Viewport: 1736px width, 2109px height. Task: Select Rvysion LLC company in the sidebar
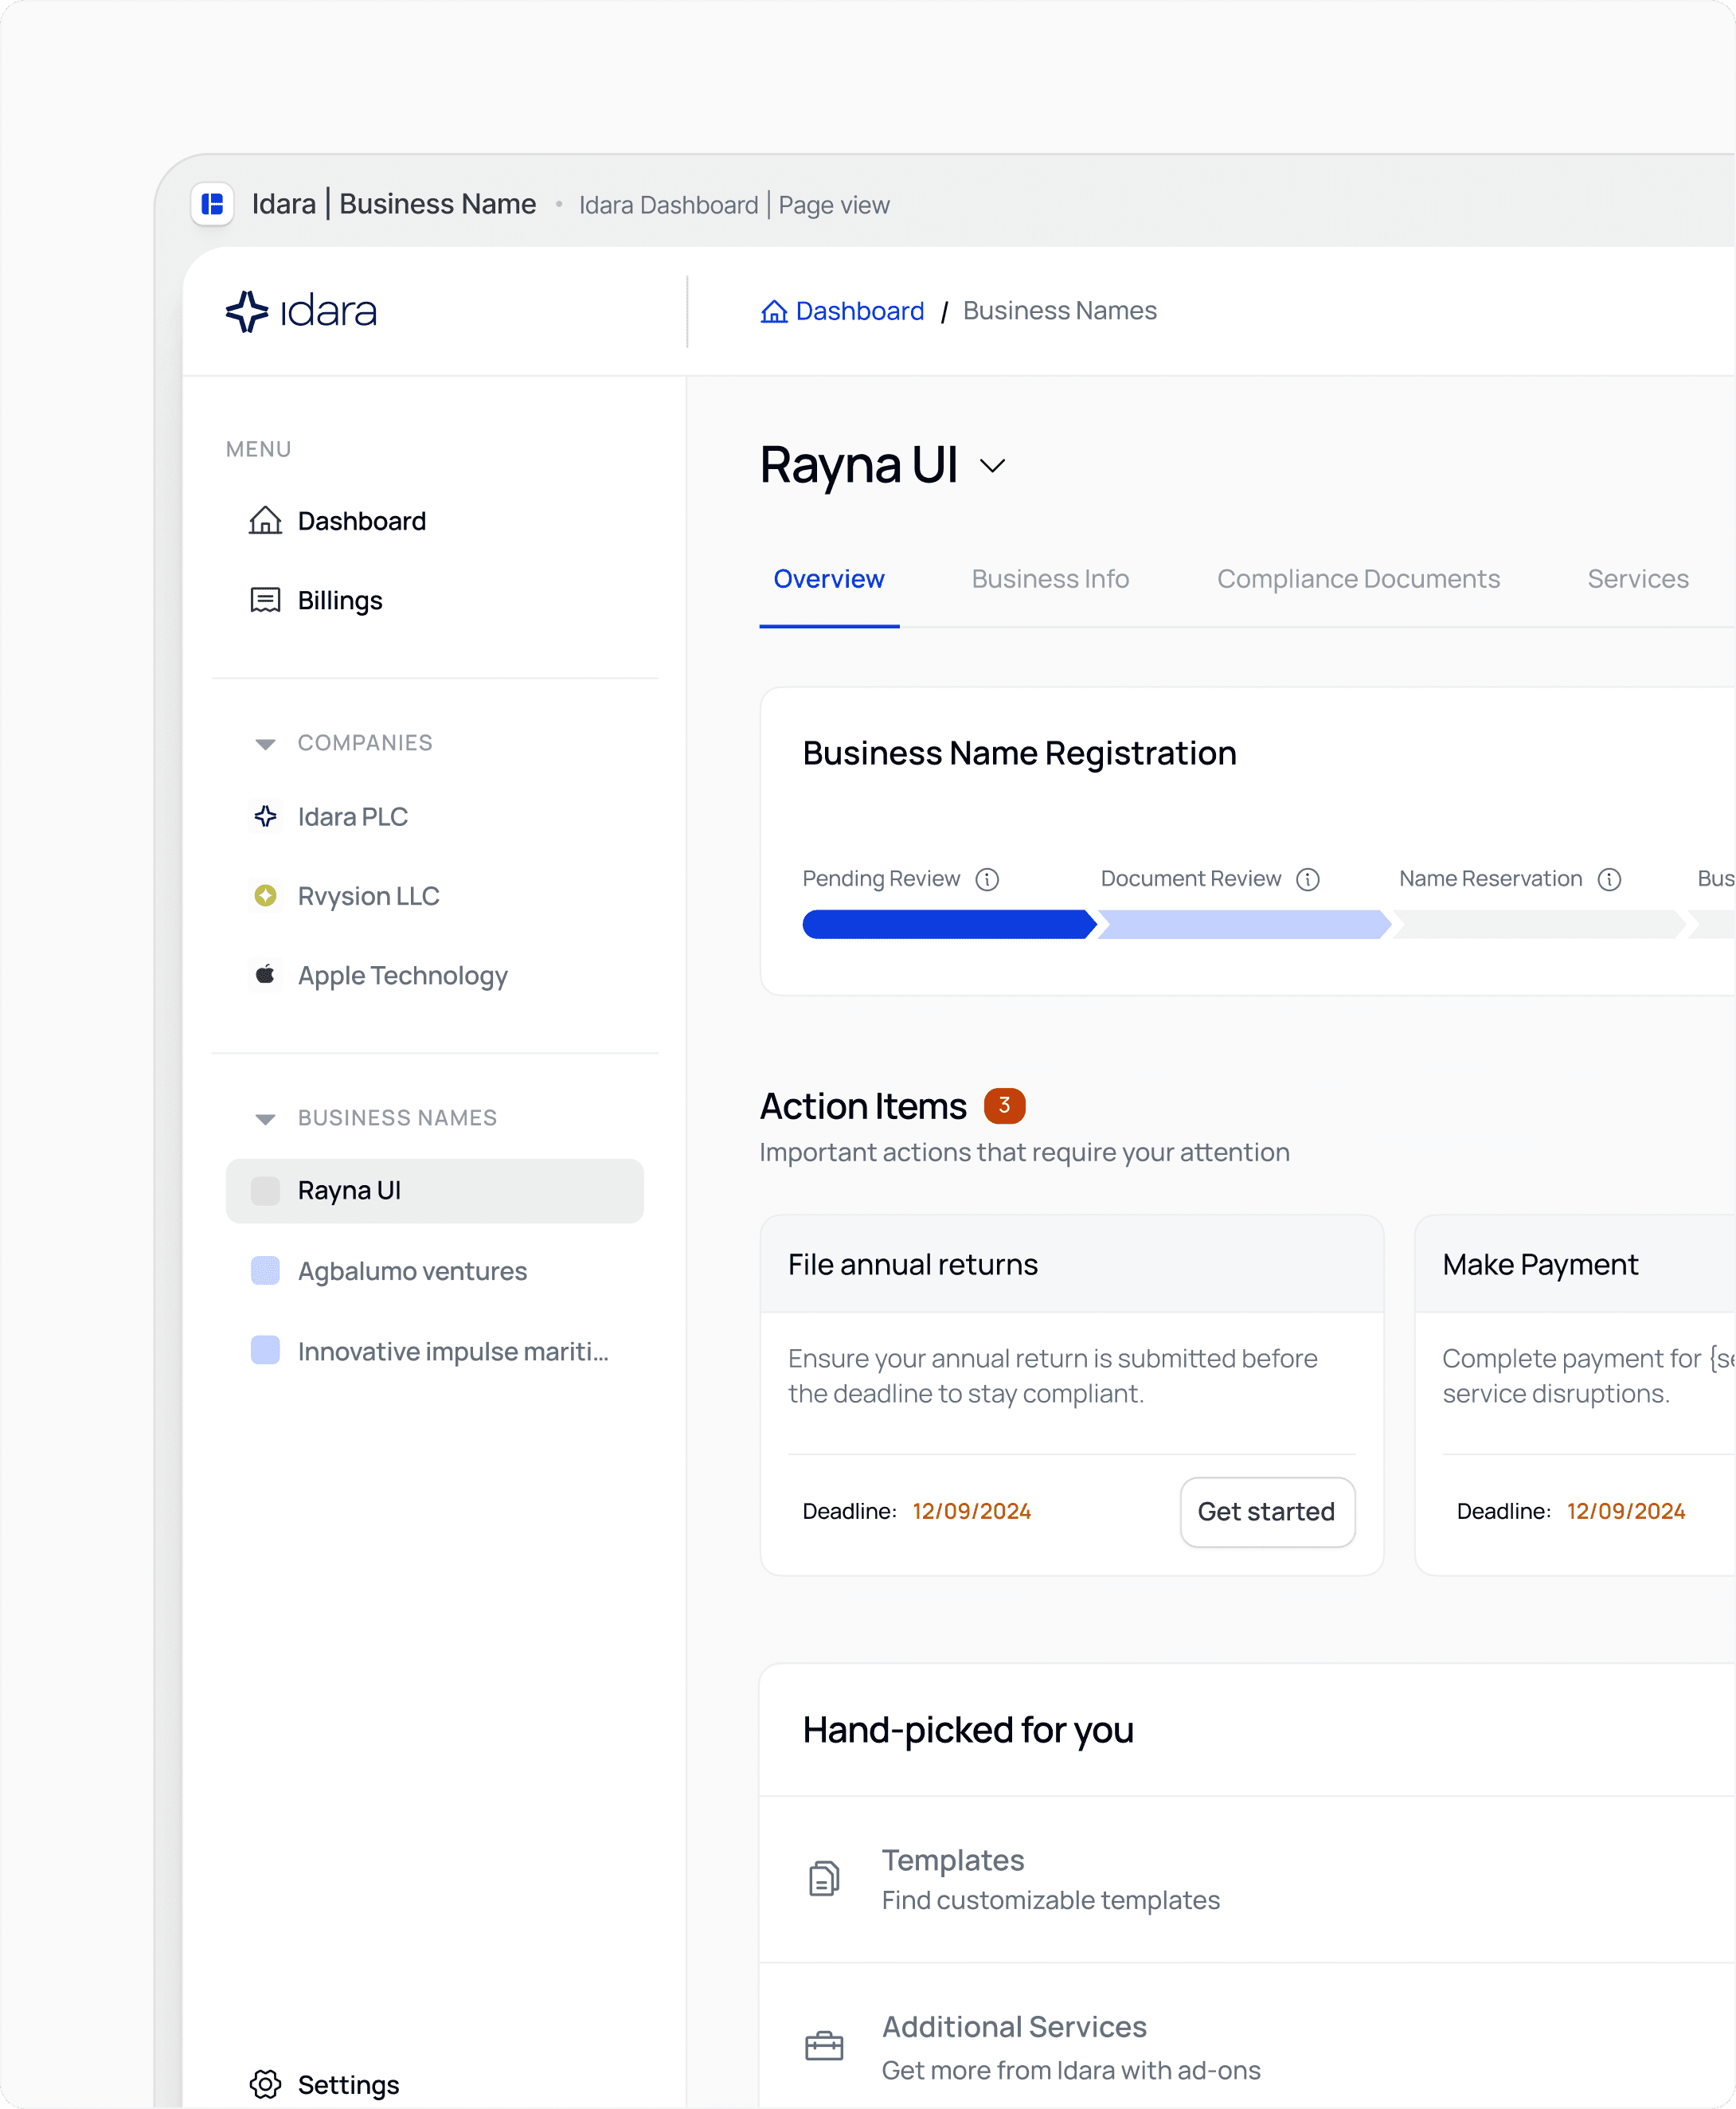[368, 896]
